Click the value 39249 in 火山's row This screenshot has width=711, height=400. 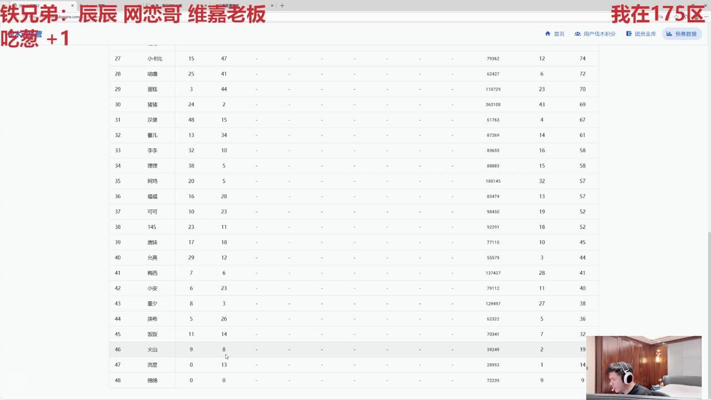tap(493, 349)
